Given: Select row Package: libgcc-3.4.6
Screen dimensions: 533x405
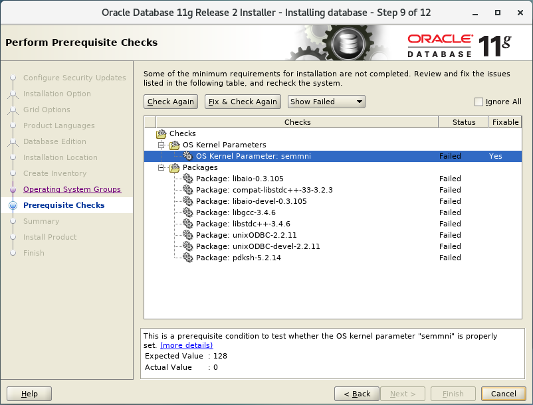Looking at the screenshot, I should [333, 212].
